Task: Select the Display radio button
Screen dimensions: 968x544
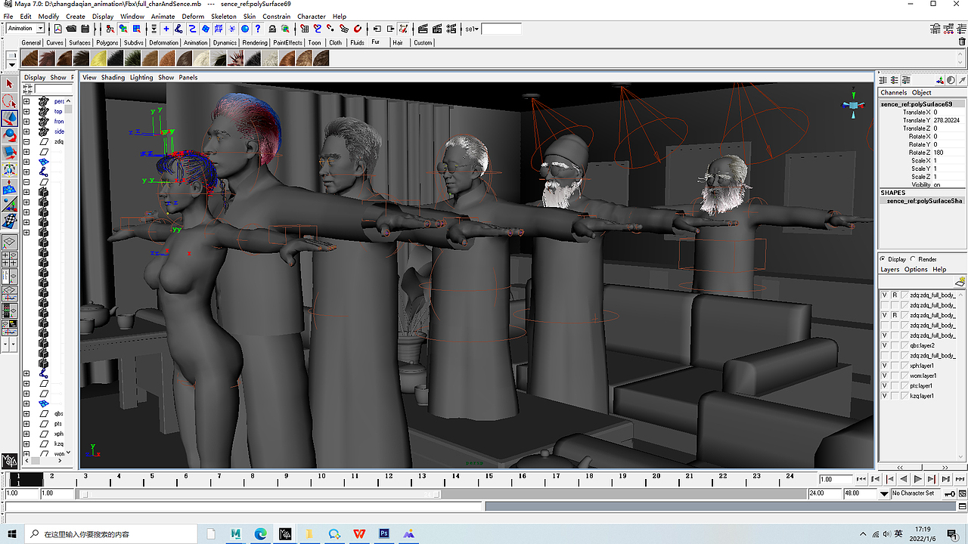Action: 883,259
